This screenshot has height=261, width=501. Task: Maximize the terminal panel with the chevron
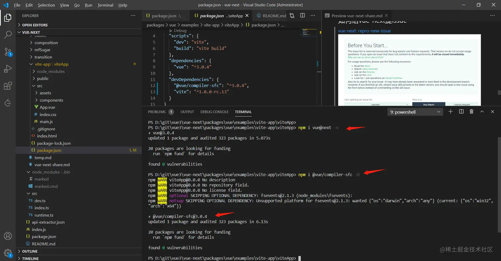[482, 112]
